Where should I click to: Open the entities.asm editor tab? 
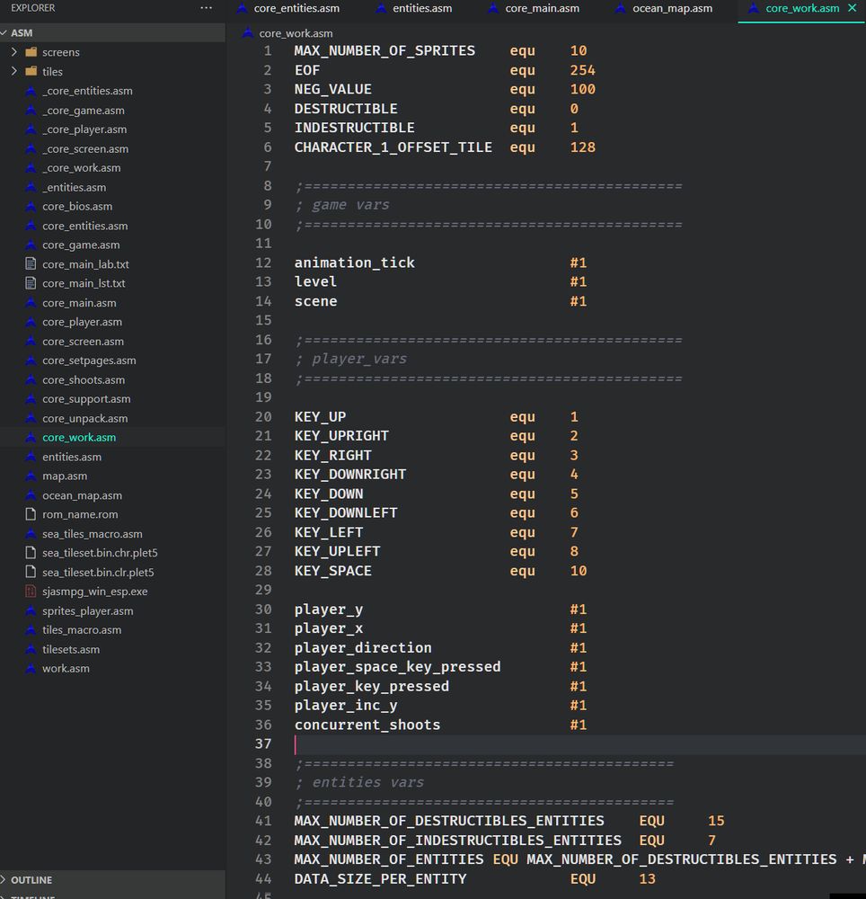pos(422,8)
